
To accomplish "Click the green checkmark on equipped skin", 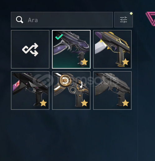I will [59, 37].
